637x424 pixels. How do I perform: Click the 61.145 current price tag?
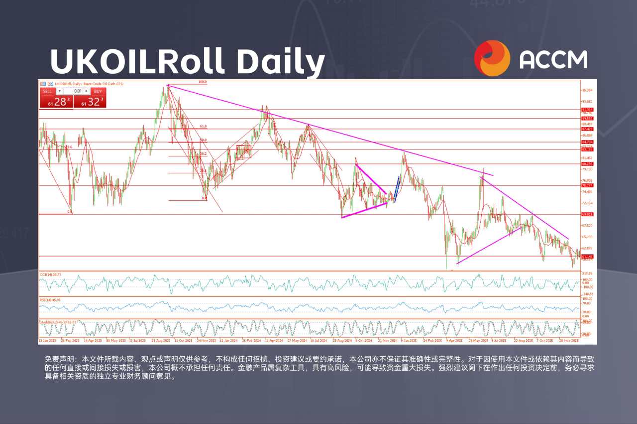pos(587,256)
